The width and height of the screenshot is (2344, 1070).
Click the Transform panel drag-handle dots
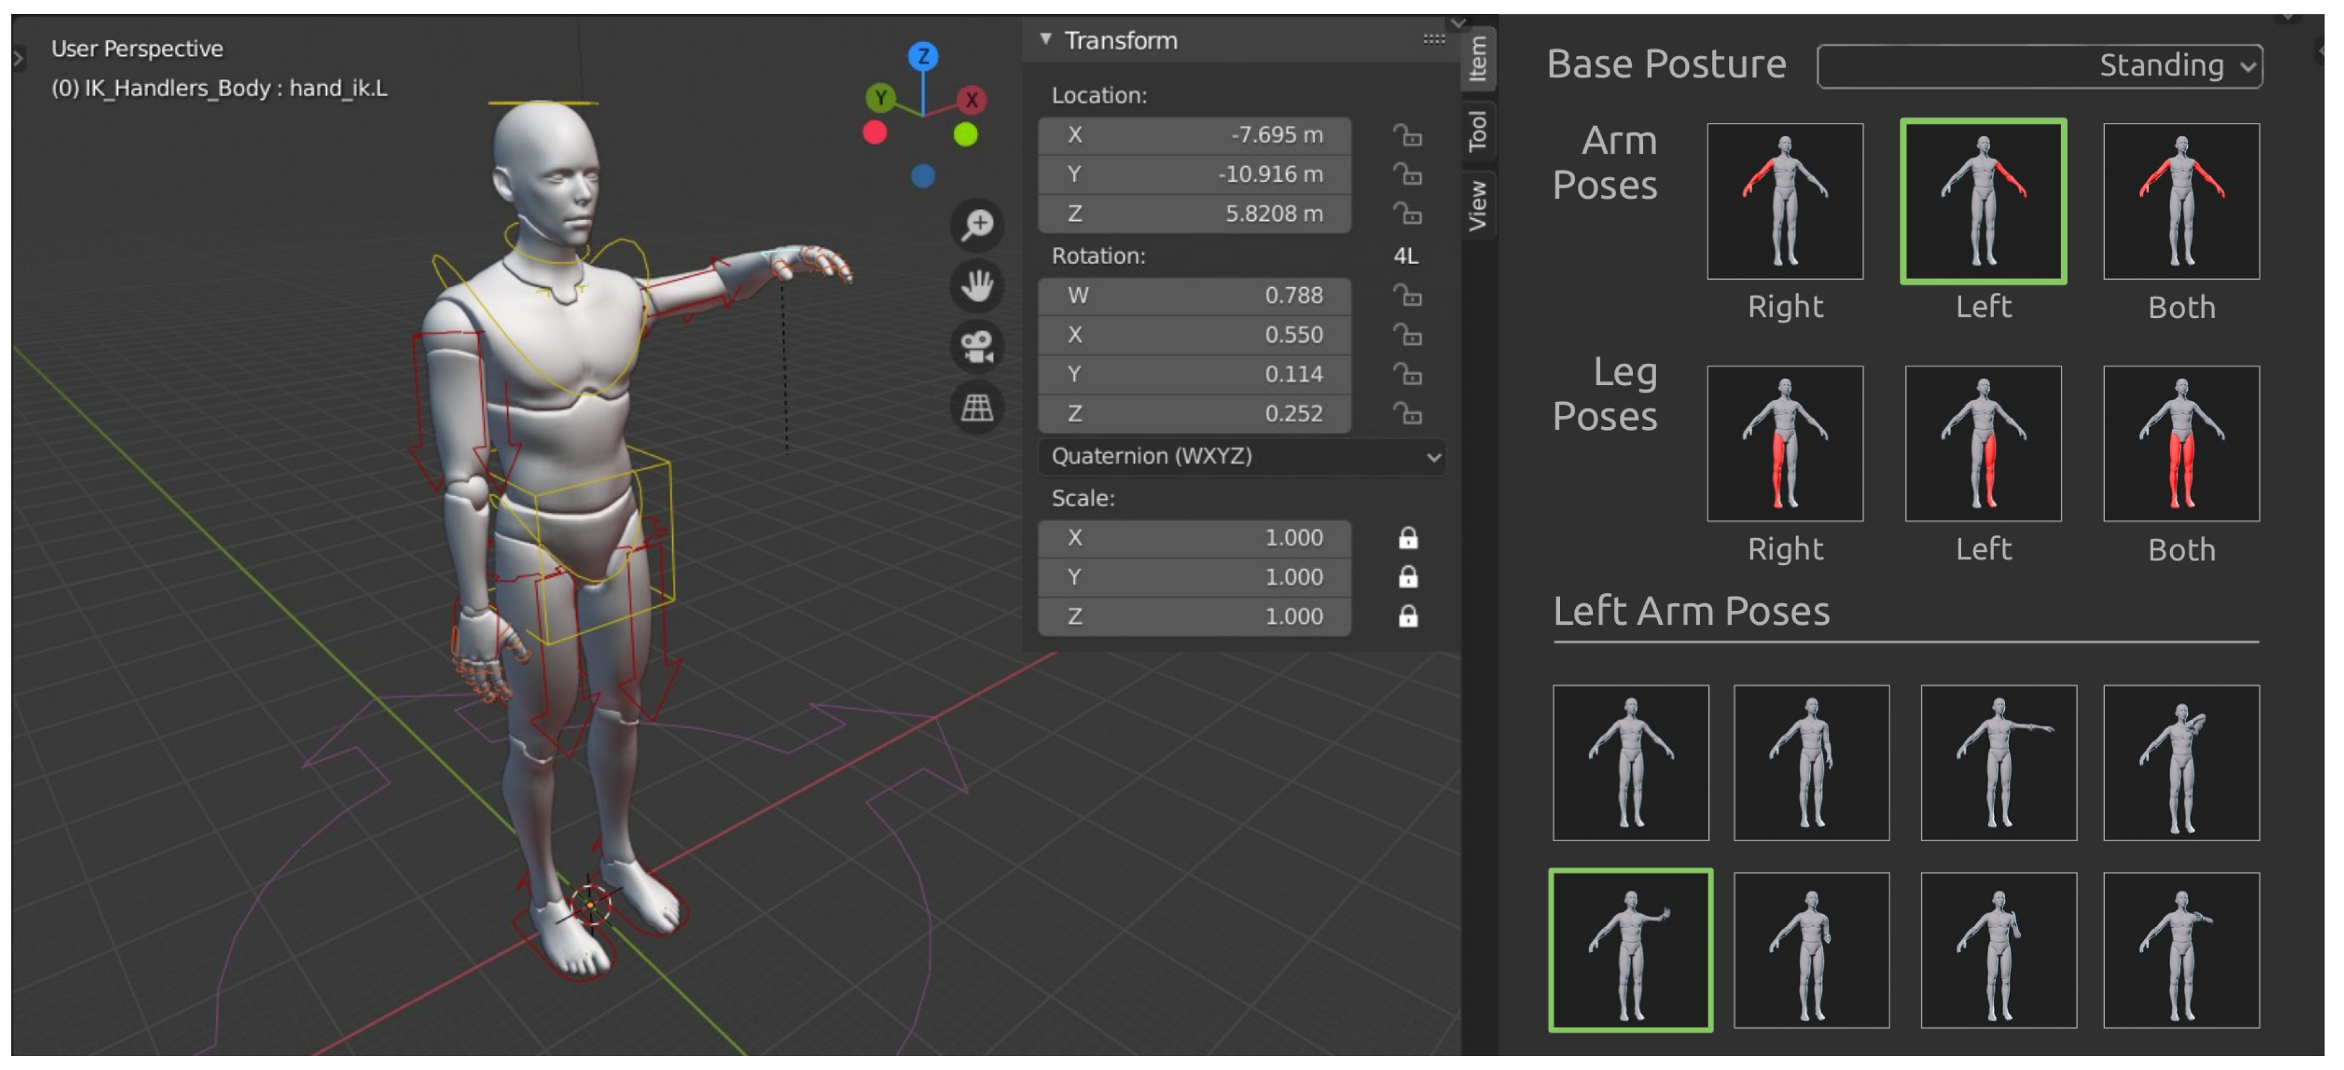1433,39
